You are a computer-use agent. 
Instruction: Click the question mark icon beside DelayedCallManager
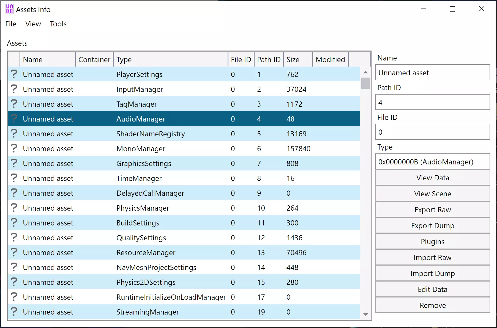tap(14, 193)
